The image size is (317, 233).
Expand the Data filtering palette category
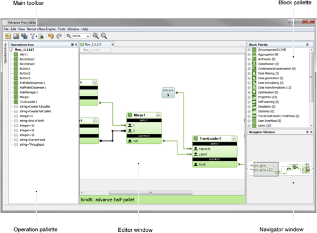tap(249, 73)
